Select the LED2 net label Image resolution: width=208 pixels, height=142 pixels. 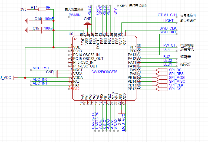[167, 60]
